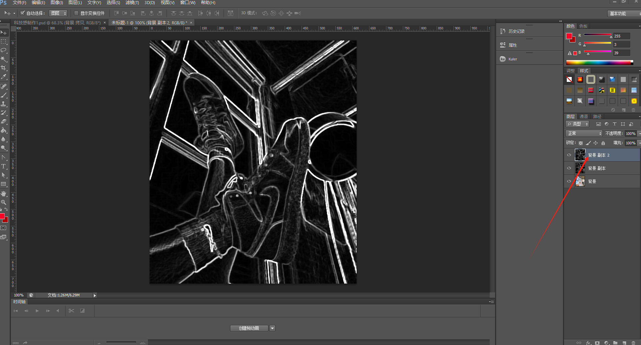
Task: Toggle lock all padlock icon
Action: (603, 143)
